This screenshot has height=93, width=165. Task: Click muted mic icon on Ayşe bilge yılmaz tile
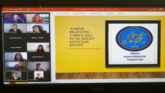pyautogui.click(x=5, y=42)
